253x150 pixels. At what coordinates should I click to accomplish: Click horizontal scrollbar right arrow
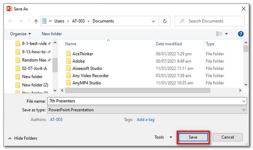coord(240,90)
